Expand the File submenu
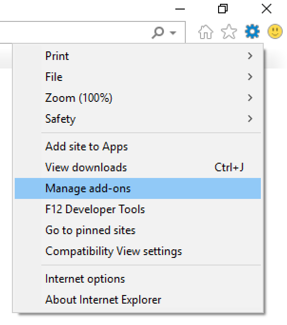The image size is (287, 325). (138, 77)
